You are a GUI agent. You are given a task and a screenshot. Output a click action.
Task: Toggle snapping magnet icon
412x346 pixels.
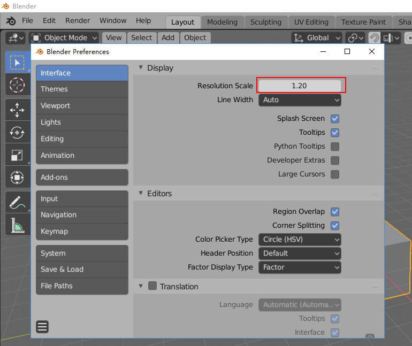click(374, 38)
